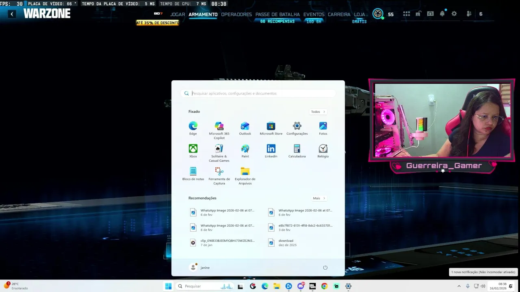Screen dimensions: 520x292
Task: Open the Relógio app
Action: click(x=323, y=151)
